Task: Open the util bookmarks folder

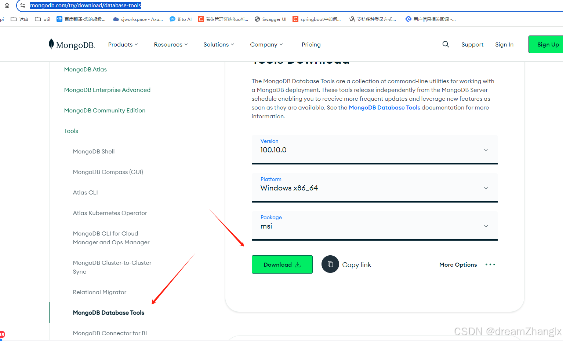Action: 43,19
